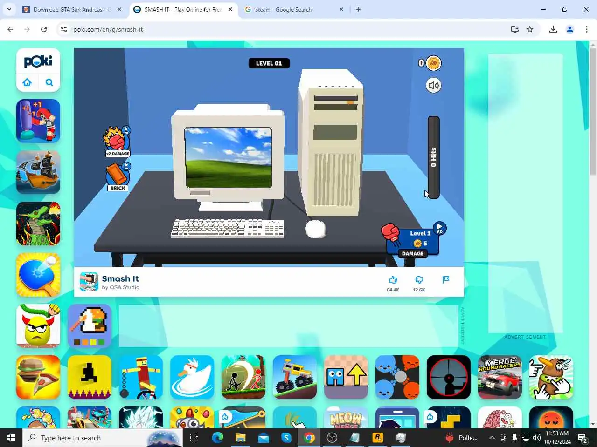597x447 pixels.
Task: Open the ping pong paddle game thumbnail
Action: (x=38, y=275)
